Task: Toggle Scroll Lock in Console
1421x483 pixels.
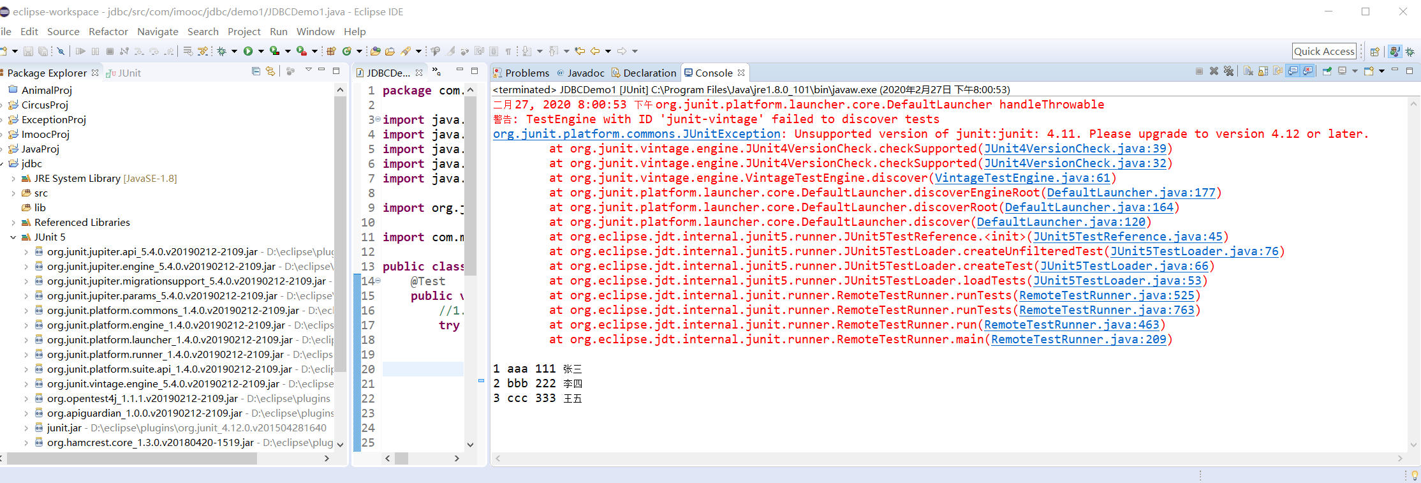Action: (x=1263, y=71)
